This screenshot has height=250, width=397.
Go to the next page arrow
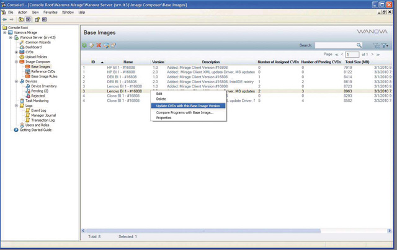tap(372, 55)
